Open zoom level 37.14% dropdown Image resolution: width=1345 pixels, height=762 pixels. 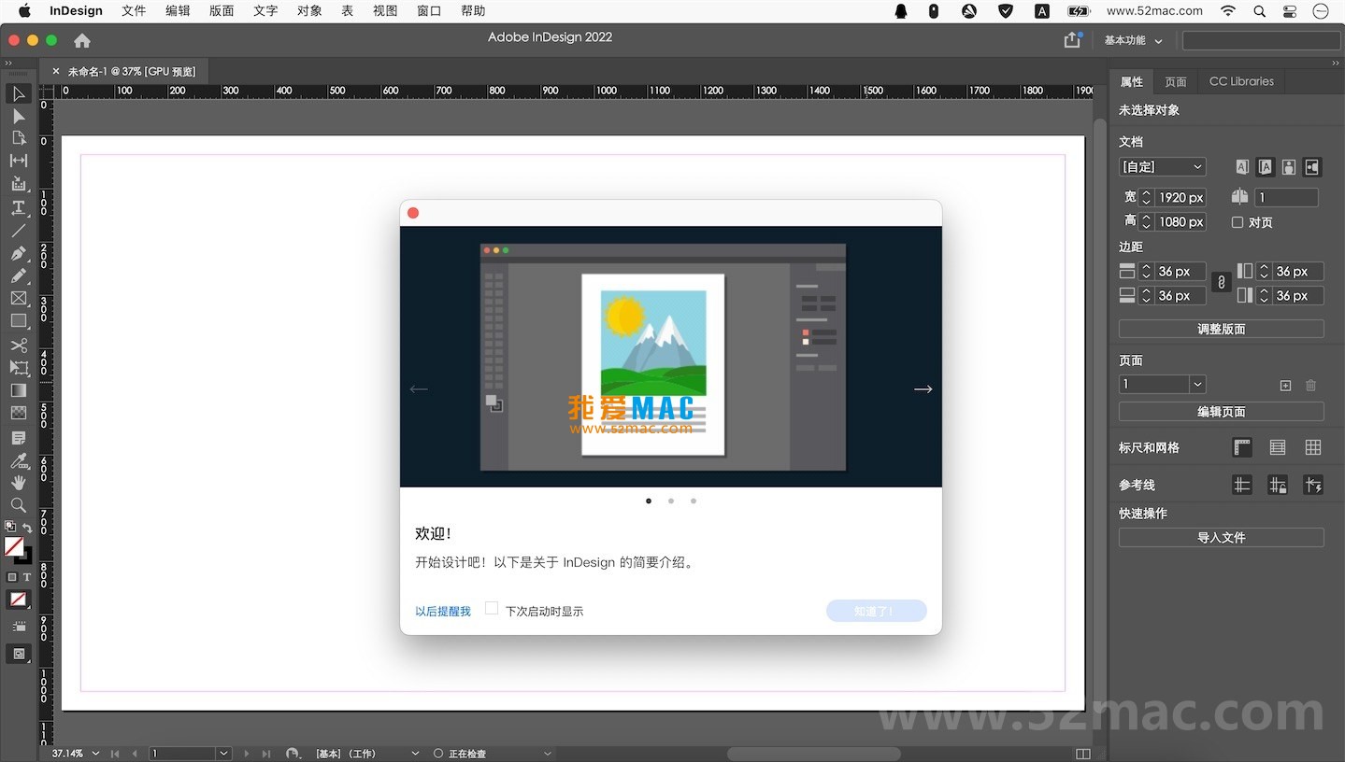pyautogui.click(x=96, y=754)
